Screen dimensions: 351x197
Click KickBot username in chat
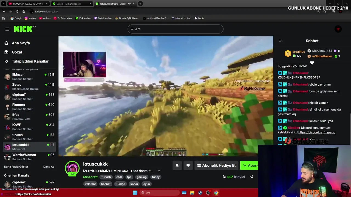[x=293, y=128]
